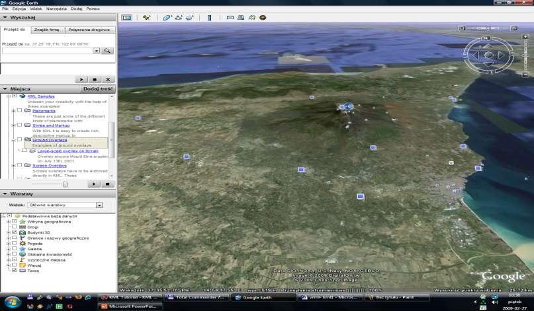Open the Widok menu
This screenshot has height=311, width=534.
point(36,9)
